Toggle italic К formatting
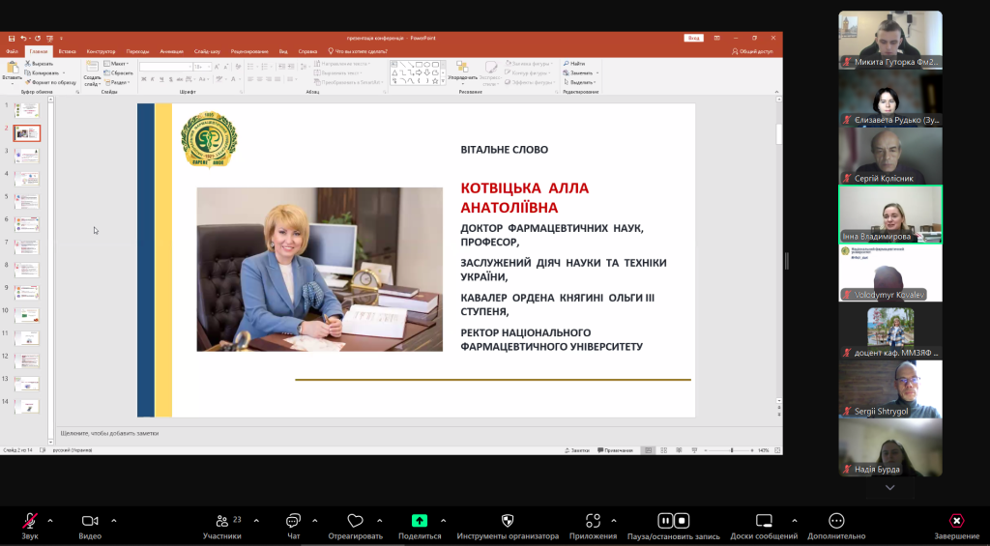This screenshot has width=990, height=546. (153, 79)
